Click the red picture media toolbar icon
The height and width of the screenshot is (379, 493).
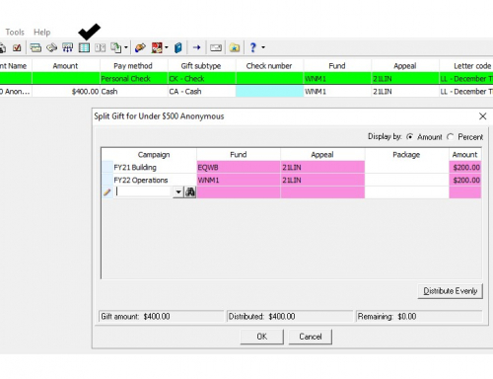157,47
